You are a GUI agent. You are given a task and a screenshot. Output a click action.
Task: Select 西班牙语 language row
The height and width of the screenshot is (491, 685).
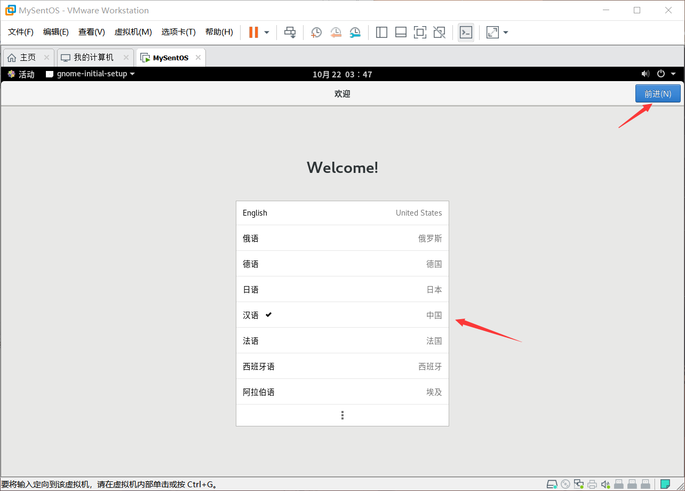coord(342,366)
